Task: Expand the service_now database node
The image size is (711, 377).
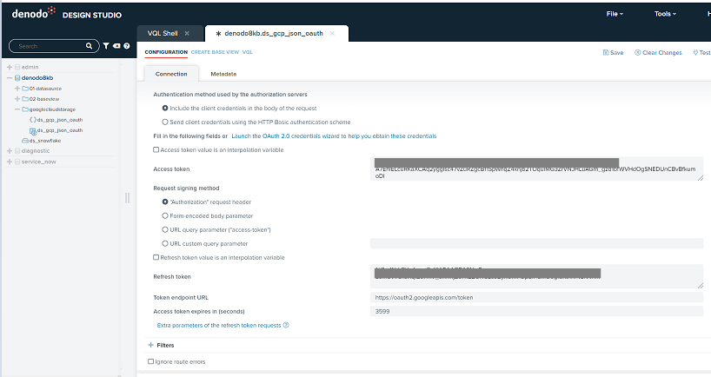Action: point(9,162)
